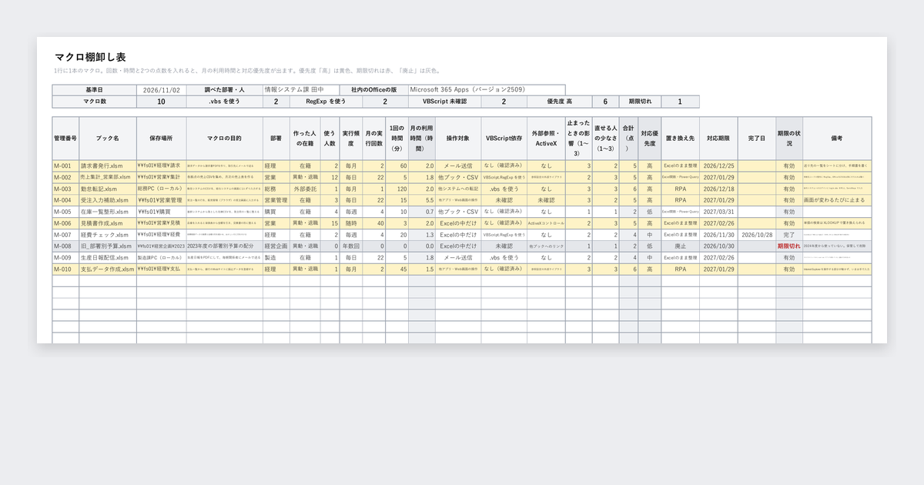Click the 管理番号 column header
The height and width of the screenshot is (485, 924).
point(65,139)
